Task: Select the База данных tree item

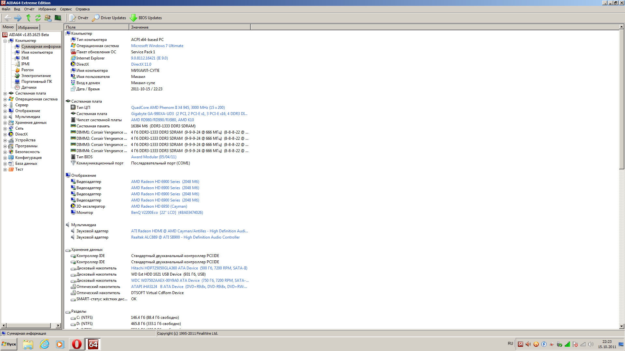Action: (26, 163)
